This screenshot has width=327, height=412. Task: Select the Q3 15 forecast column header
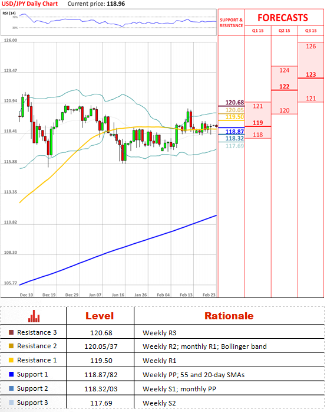311,31
